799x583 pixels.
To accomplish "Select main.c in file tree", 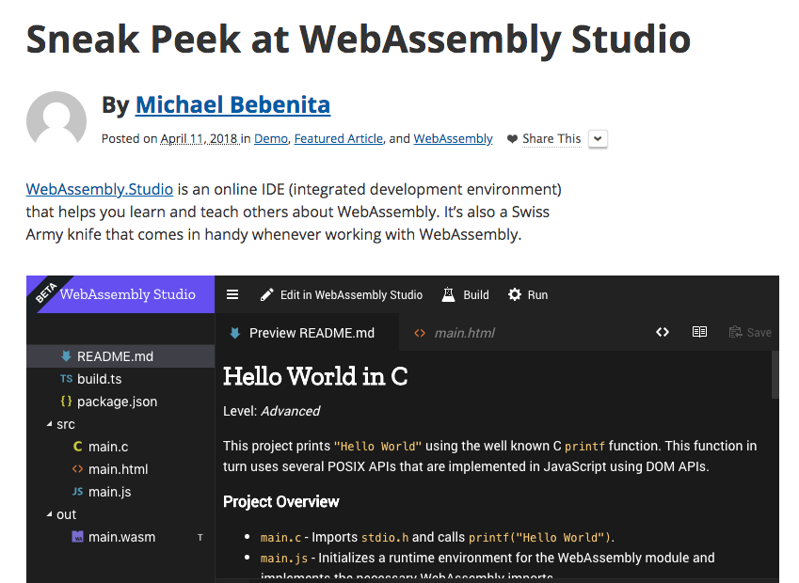I will 120,447.
